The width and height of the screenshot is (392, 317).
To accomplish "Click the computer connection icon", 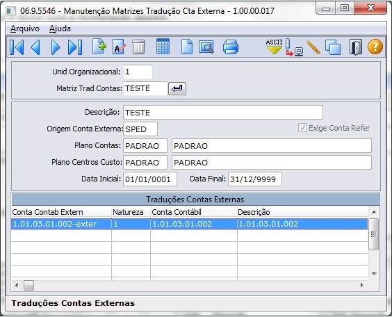I will click(294, 47).
